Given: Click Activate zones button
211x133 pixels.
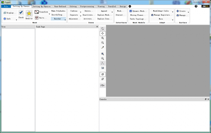Looking at the screenshot, I should tap(89, 19).
